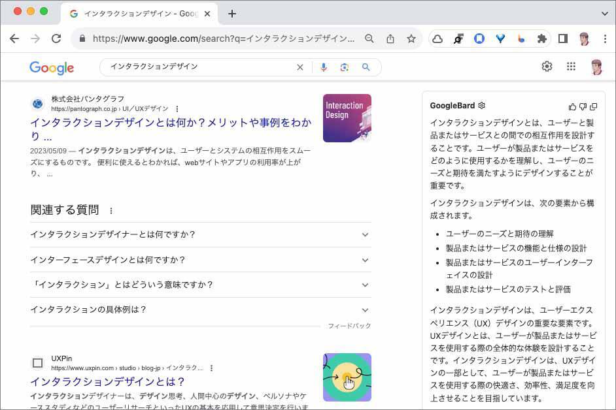Viewport: 616px width, 410px height.
Task: Click the フィードバック link
Action: [349, 326]
